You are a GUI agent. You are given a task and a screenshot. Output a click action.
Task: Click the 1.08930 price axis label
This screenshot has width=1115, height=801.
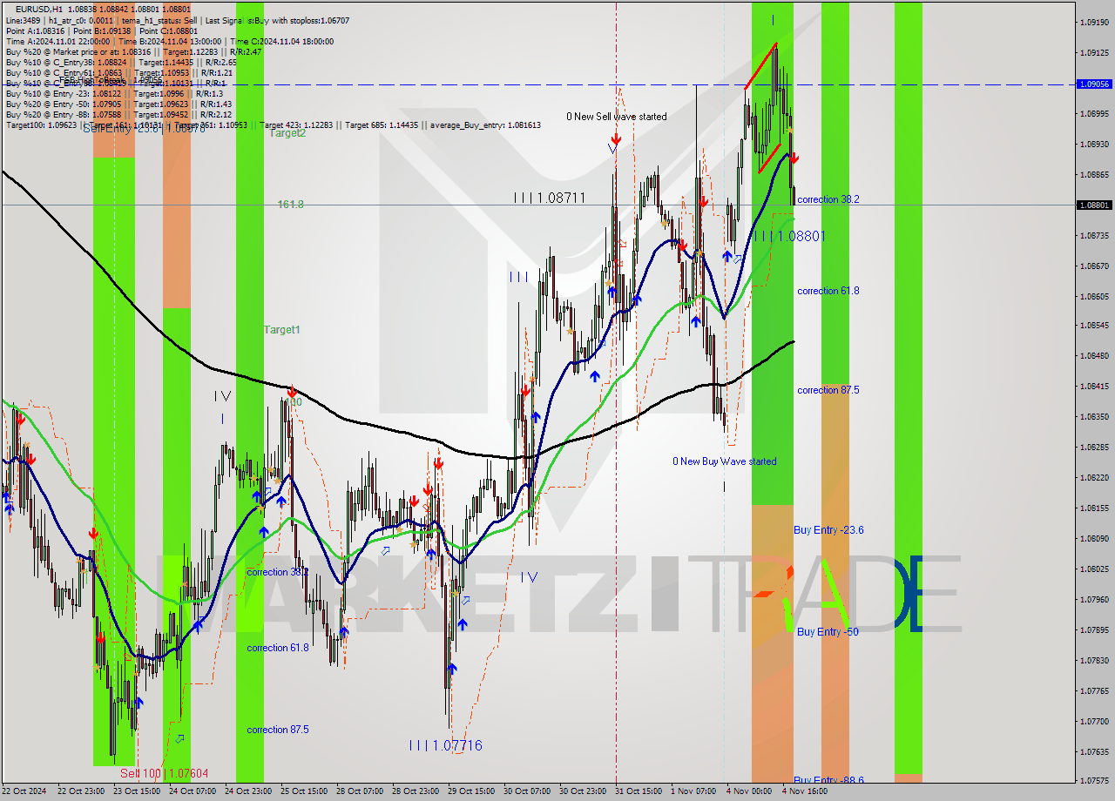tap(1094, 144)
